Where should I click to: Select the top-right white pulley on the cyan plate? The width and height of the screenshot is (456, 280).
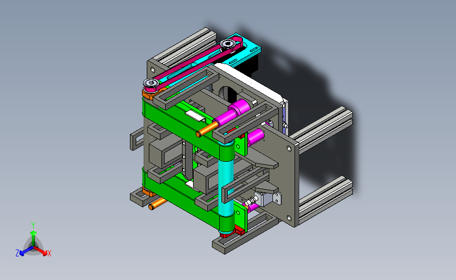click(x=228, y=44)
